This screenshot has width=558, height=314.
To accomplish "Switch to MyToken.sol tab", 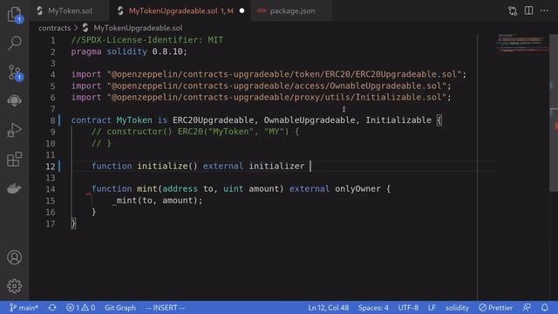I will coord(70,10).
